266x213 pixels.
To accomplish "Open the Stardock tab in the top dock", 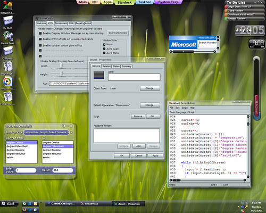I will tap(124, 2).
